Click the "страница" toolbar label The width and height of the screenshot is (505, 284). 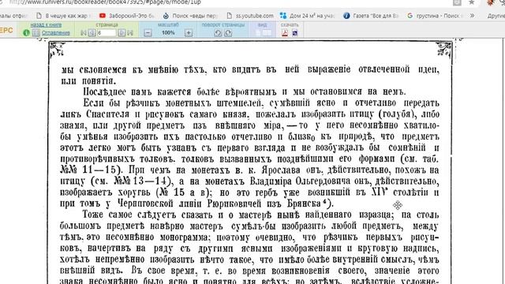107,24
